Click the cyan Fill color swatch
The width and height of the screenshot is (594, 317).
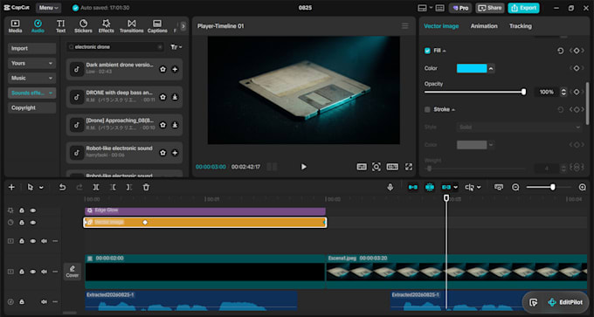(472, 68)
